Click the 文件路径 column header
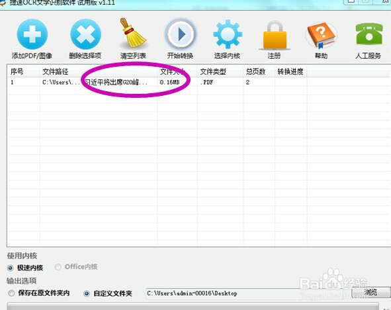The width and height of the screenshot is (391, 310). (99, 71)
